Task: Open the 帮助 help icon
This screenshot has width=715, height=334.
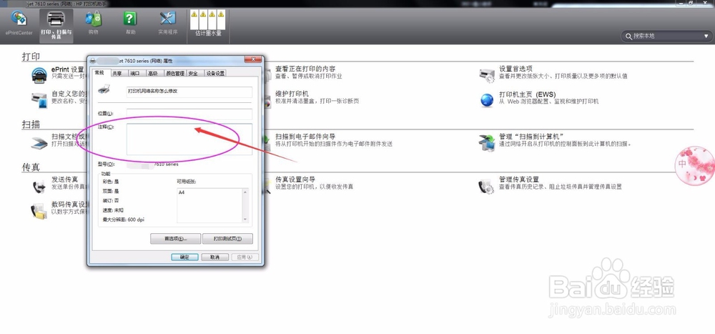Action: click(x=130, y=23)
